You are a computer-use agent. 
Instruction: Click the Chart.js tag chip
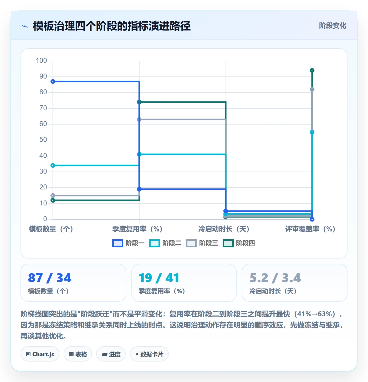tap(40, 354)
